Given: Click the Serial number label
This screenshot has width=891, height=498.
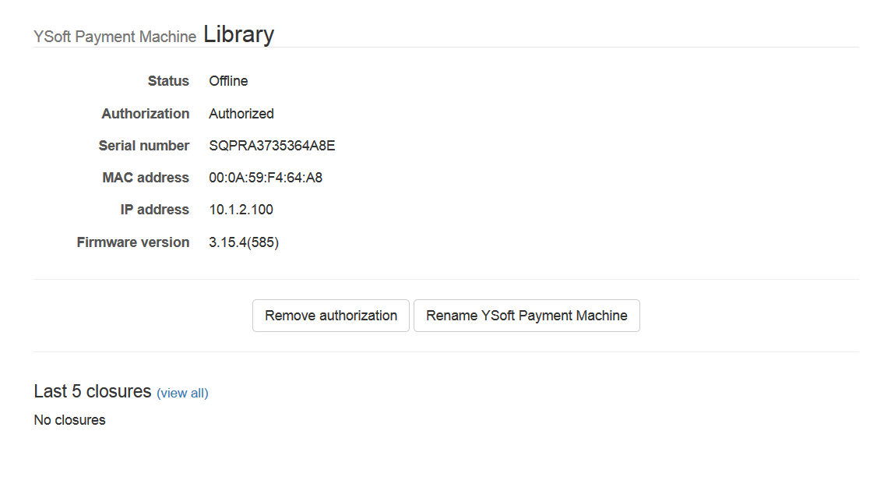Looking at the screenshot, I should 144,146.
